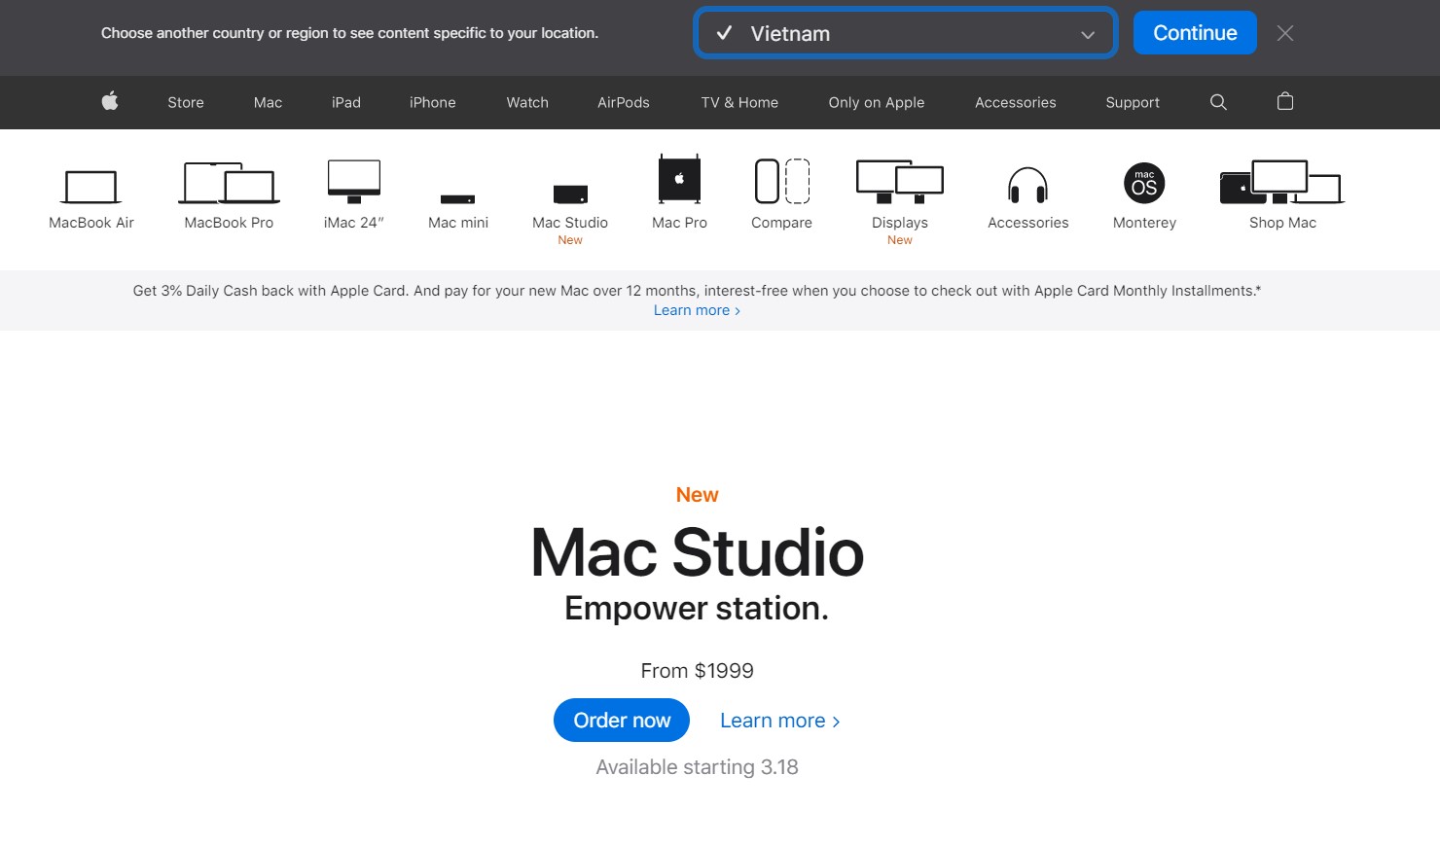1440x846 pixels.
Task: Select the Displays icon
Action: click(900, 182)
